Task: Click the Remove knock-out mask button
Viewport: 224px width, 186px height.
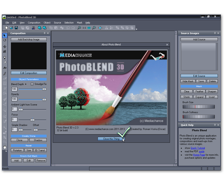Action: (x=41, y=161)
